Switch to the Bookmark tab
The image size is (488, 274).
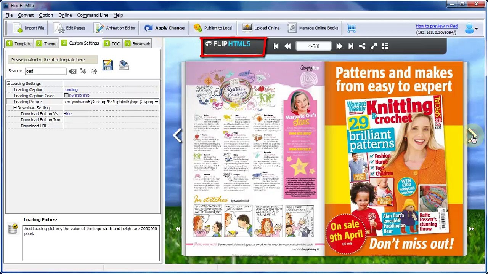[137, 44]
